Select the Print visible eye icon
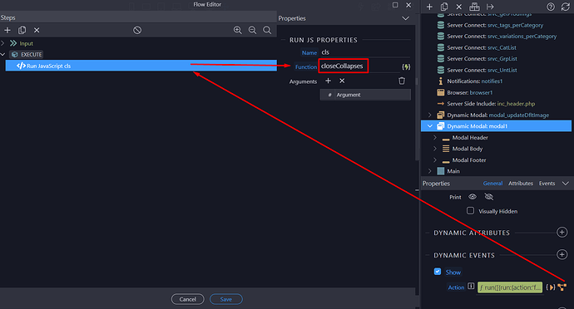The image size is (574, 309). point(473,197)
